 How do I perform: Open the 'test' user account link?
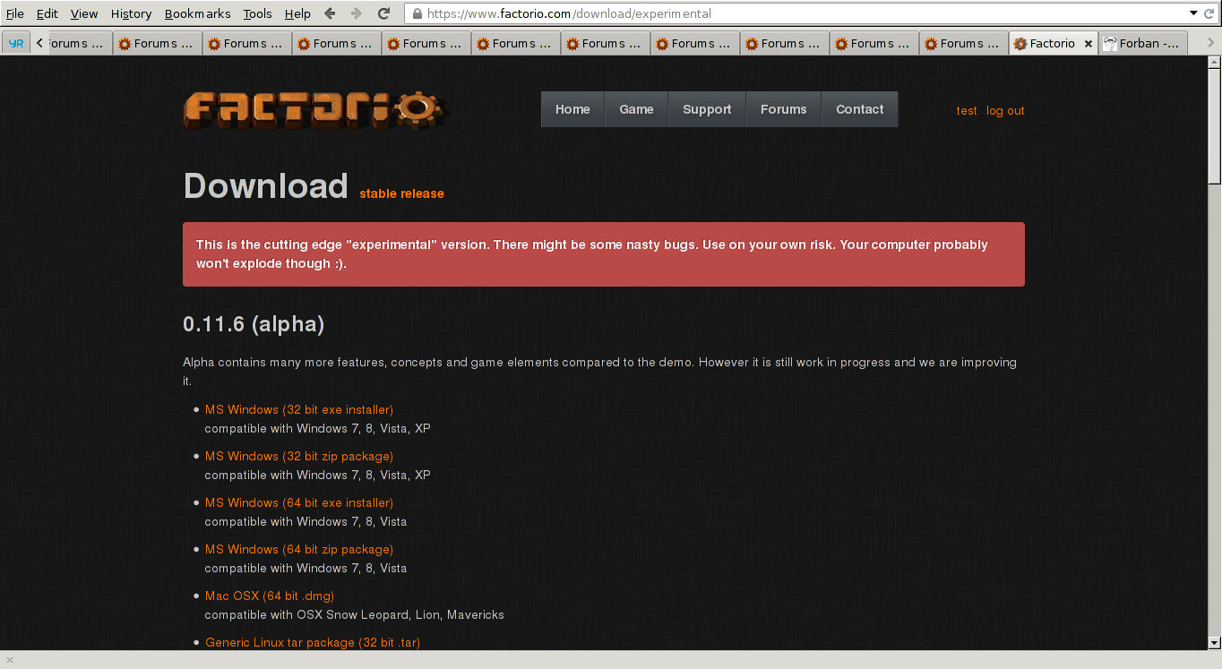click(967, 111)
